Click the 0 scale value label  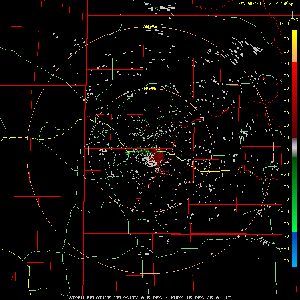[x=288, y=150]
